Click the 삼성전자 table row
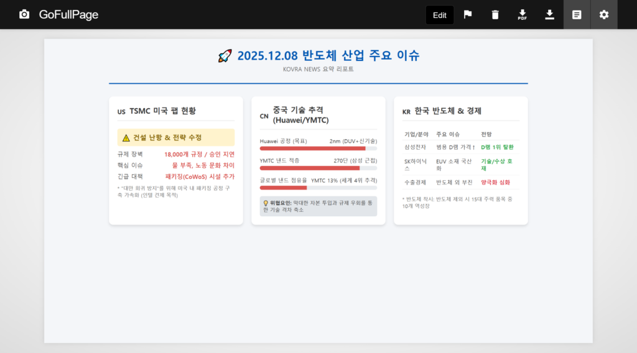Viewport: 637px width, 353px height. point(460,147)
